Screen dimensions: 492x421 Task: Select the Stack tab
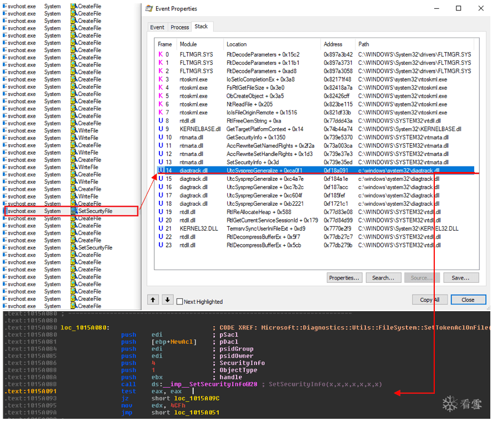pos(201,26)
